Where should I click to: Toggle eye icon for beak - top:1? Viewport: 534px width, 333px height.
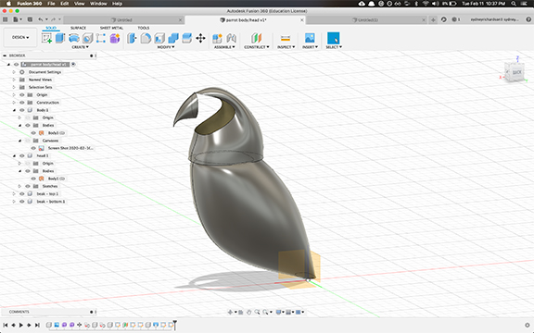(x=22, y=193)
